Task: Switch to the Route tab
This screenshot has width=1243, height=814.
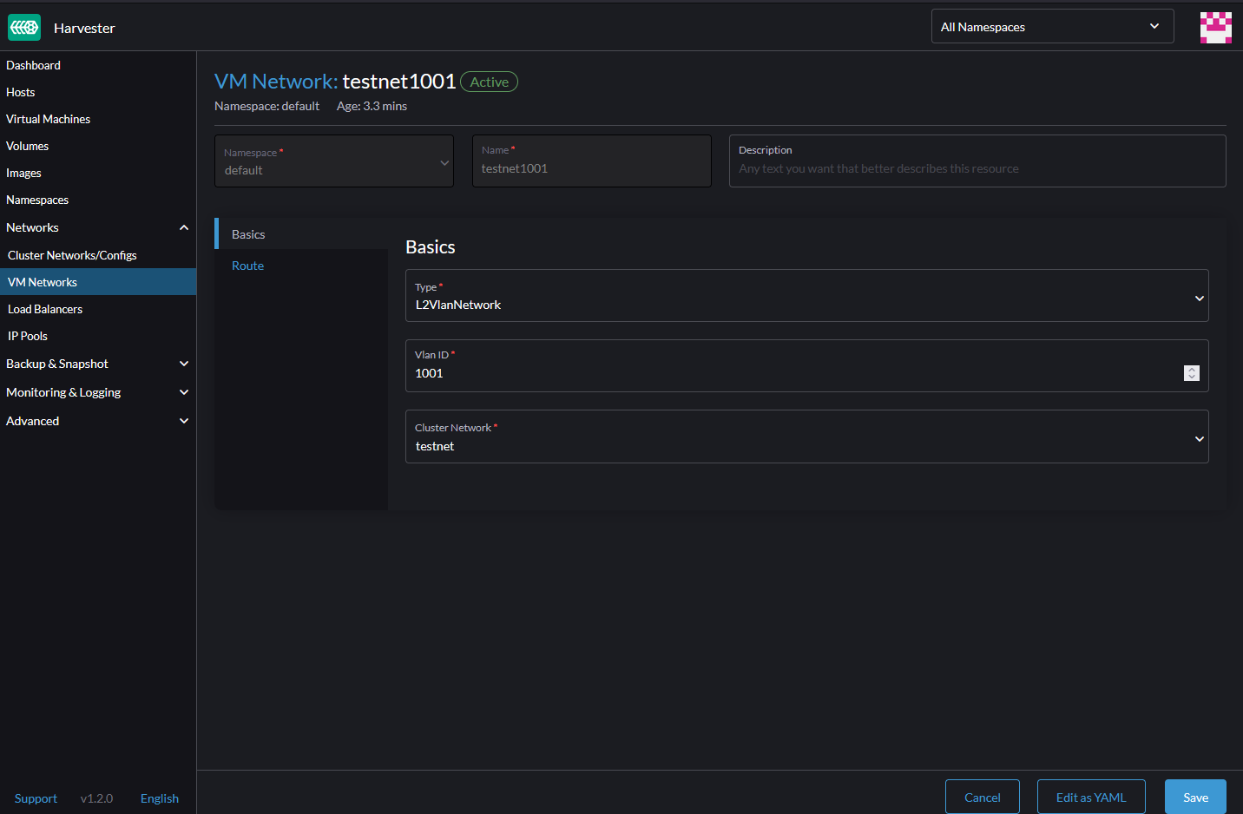Action: [x=247, y=266]
